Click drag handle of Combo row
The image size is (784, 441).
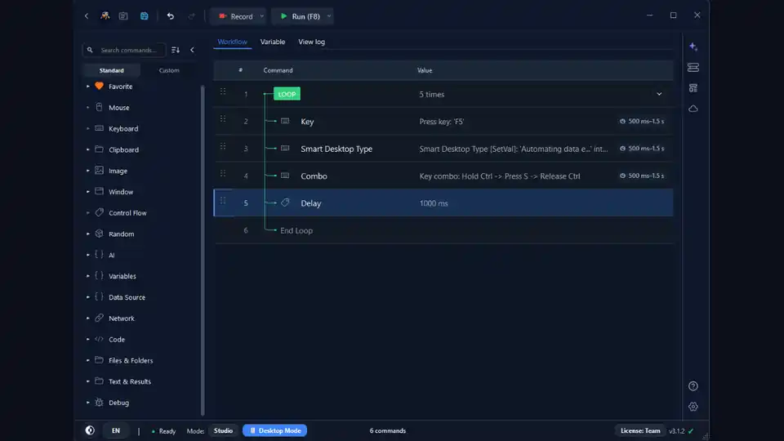[223, 173]
